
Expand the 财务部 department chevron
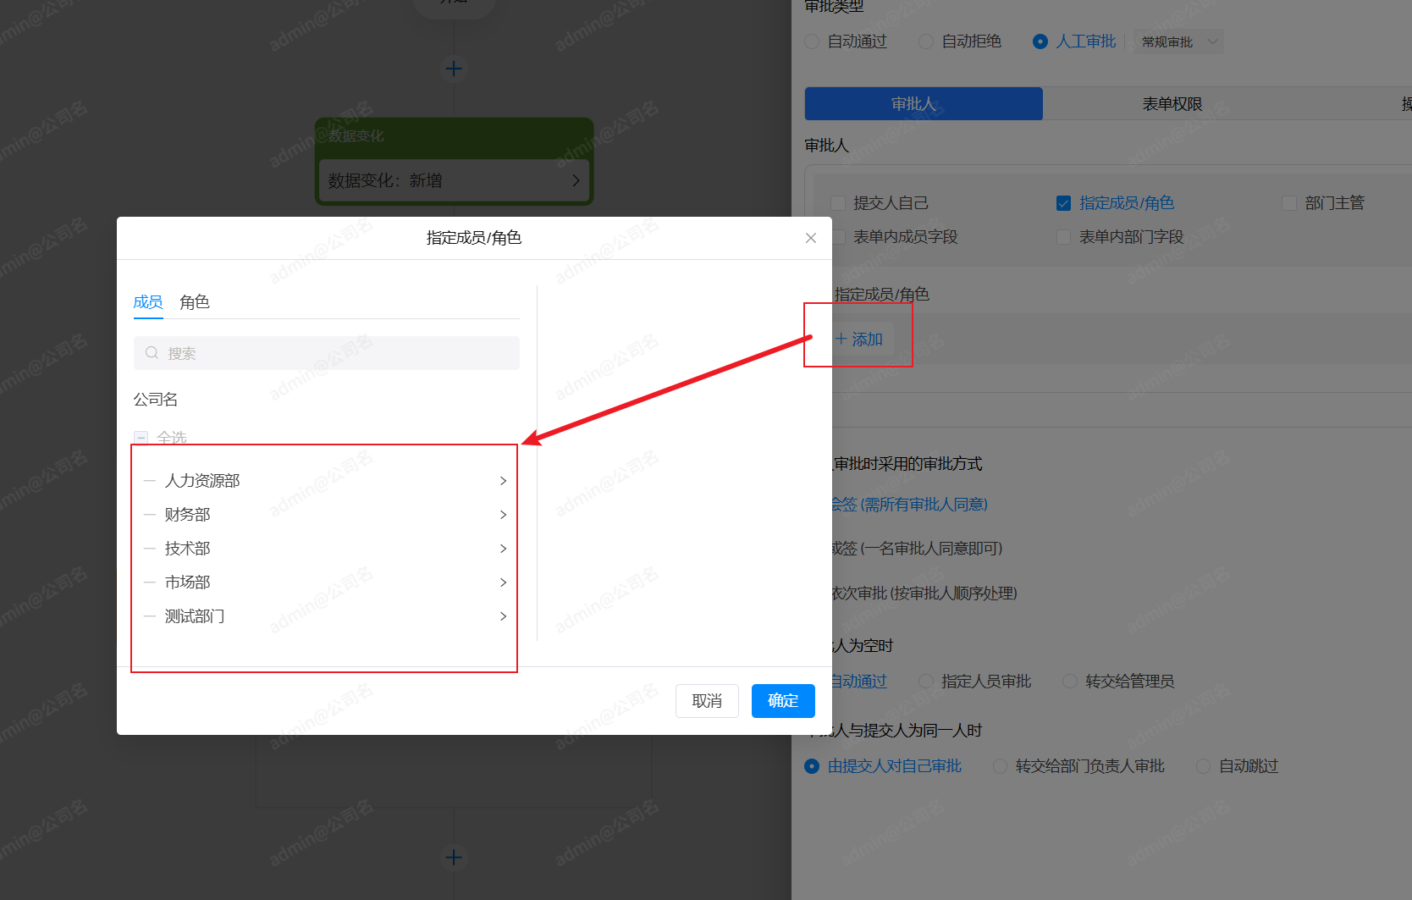point(503,515)
